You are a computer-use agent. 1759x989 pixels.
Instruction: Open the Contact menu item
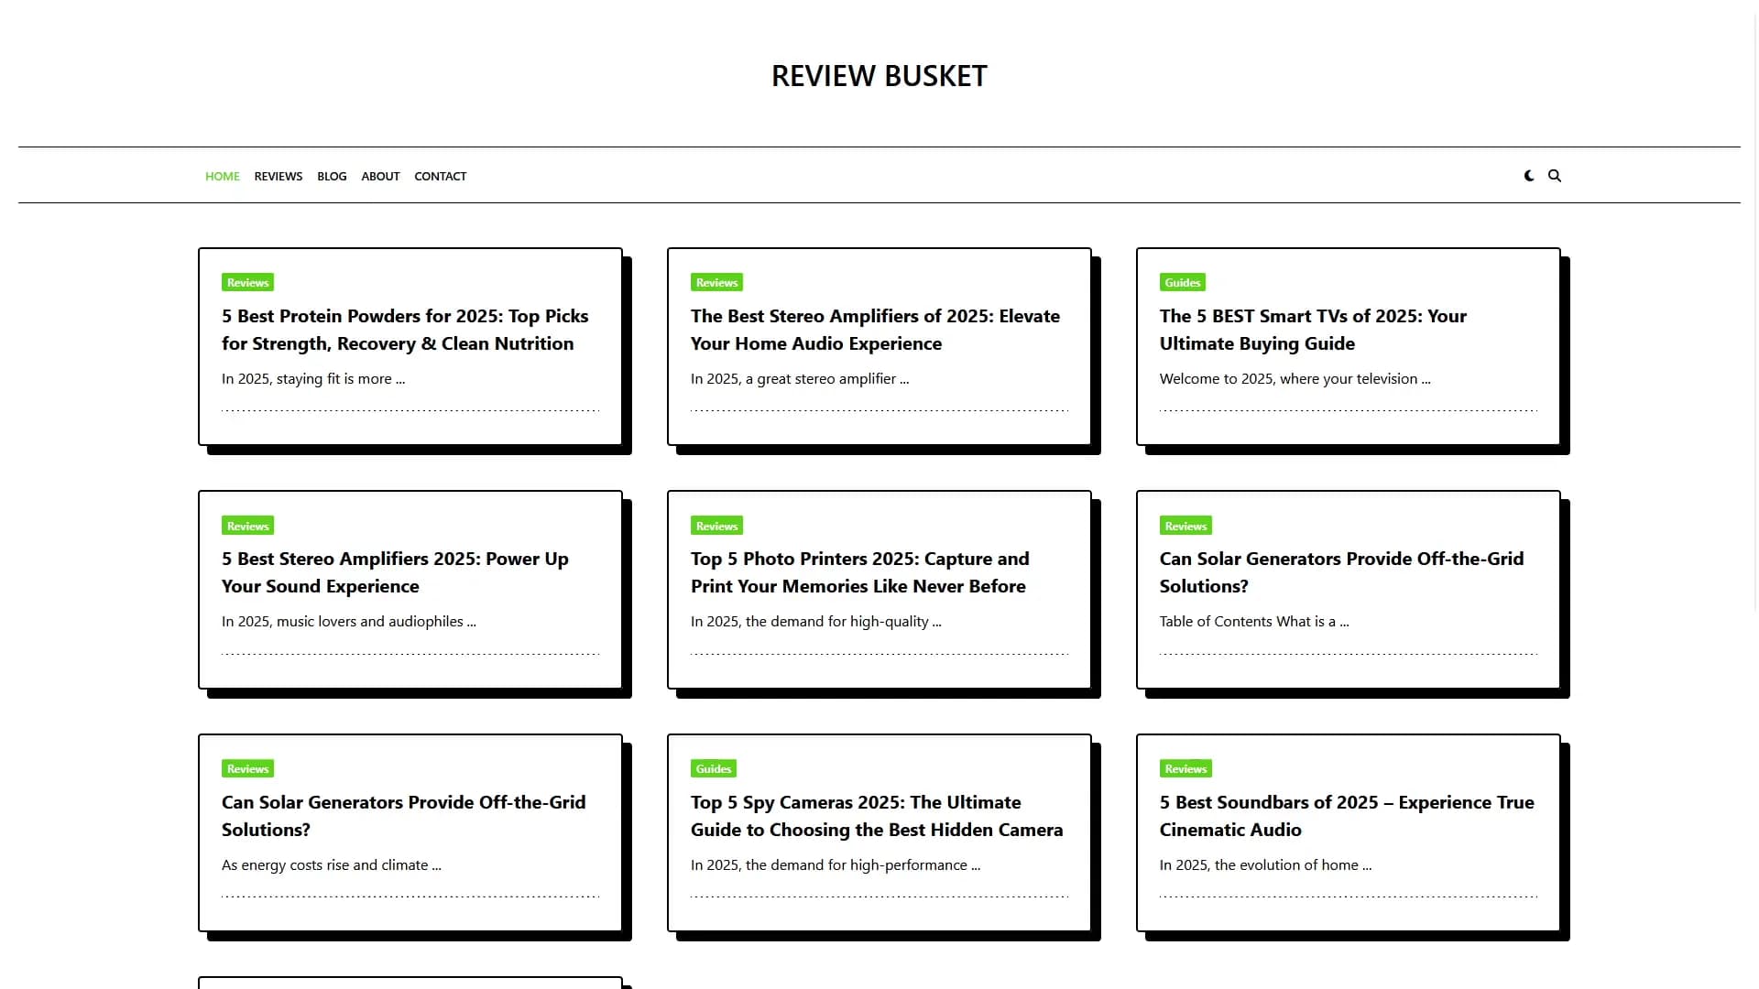[x=440, y=176]
